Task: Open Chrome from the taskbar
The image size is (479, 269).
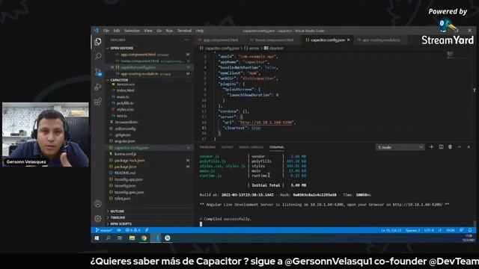Action: click(x=144, y=238)
